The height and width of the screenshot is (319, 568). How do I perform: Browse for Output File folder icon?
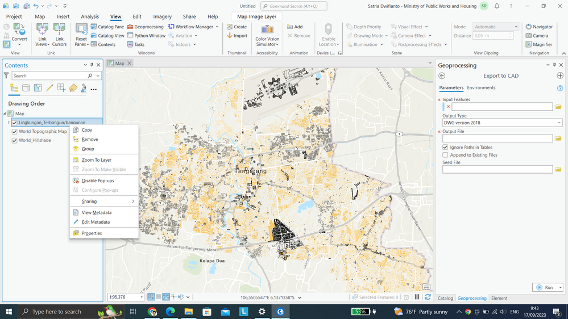(558, 138)
